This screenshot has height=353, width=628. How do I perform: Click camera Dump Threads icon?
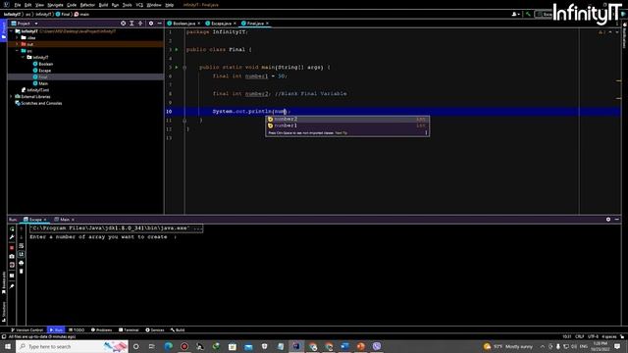coord(12,256)
